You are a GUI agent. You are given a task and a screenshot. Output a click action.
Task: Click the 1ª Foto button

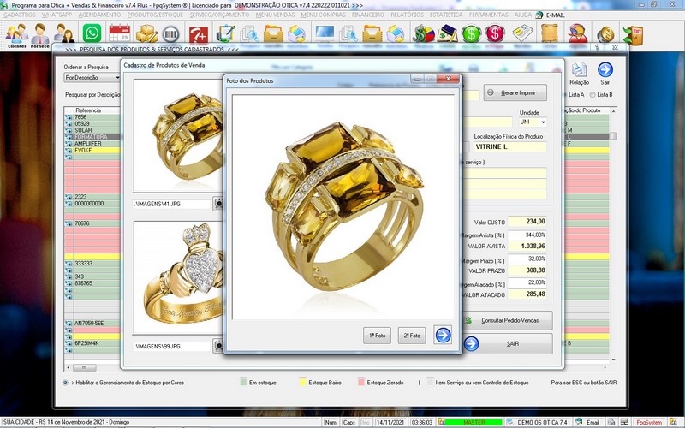[377, 336]
